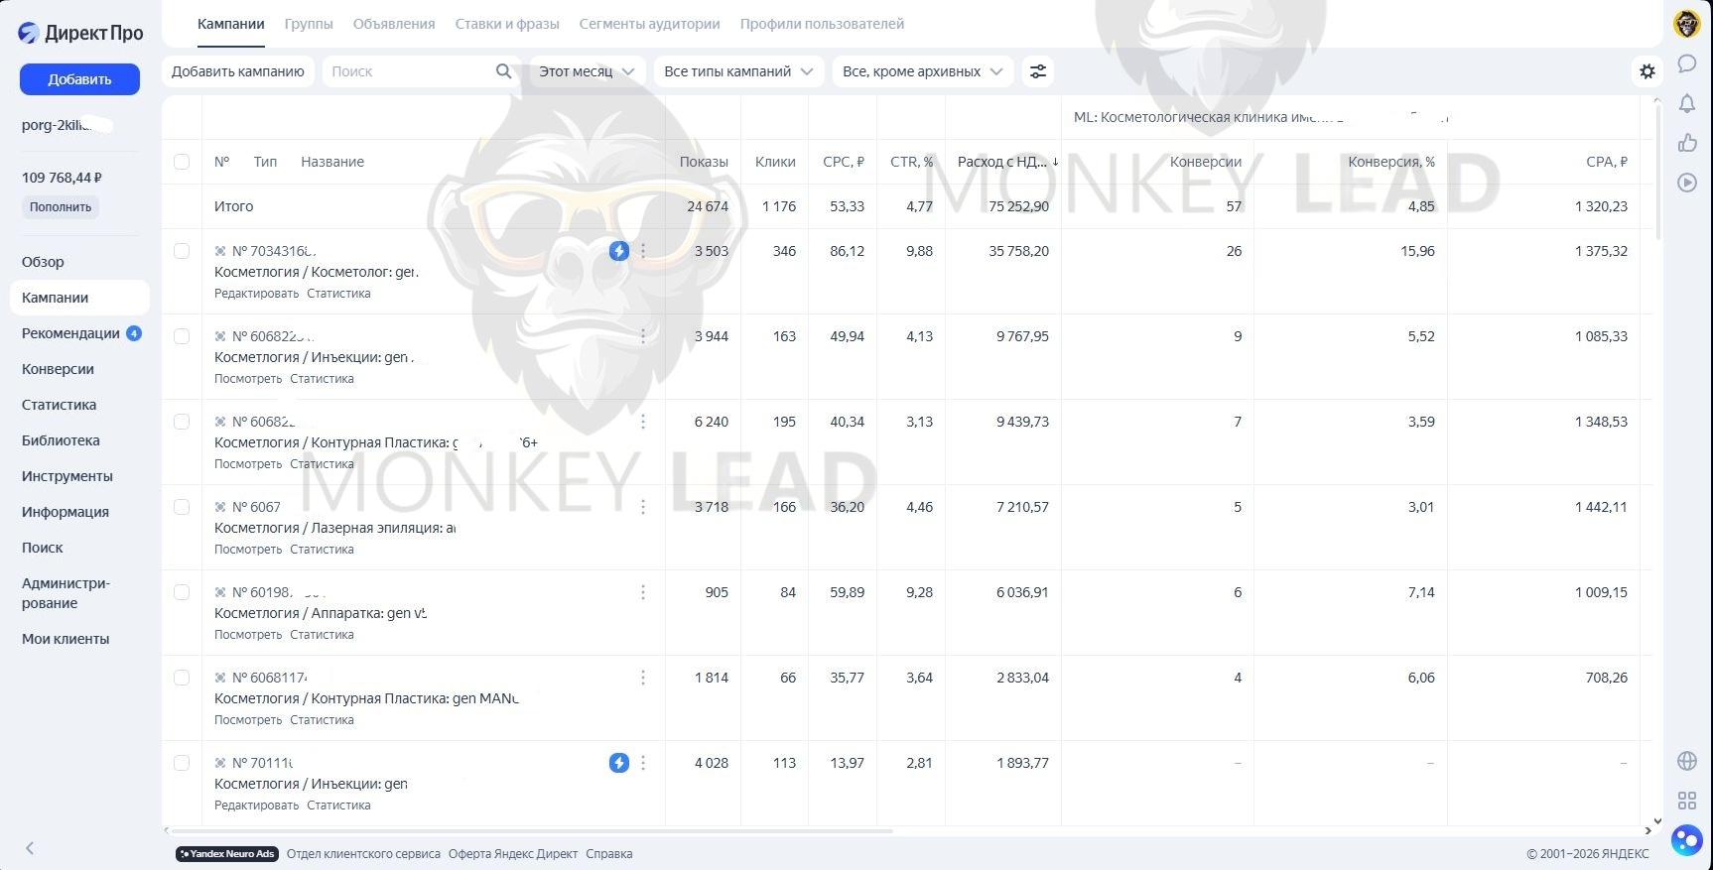The image size is (1713, 870).
Task: Click the globe language icon
Action: click(x=1687, y=761)
